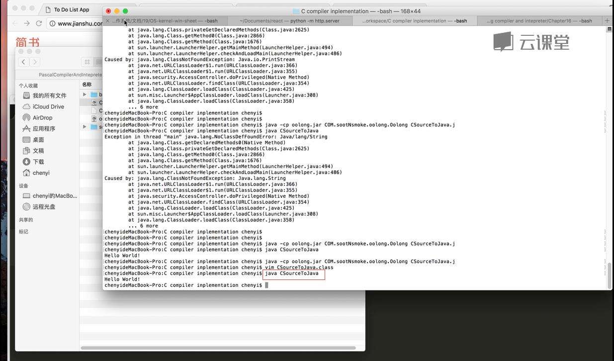Image resolution: width=614 pixels, height=361 pixels.
Task: Click the new terminal tab plus button
Action: (607, 21)
